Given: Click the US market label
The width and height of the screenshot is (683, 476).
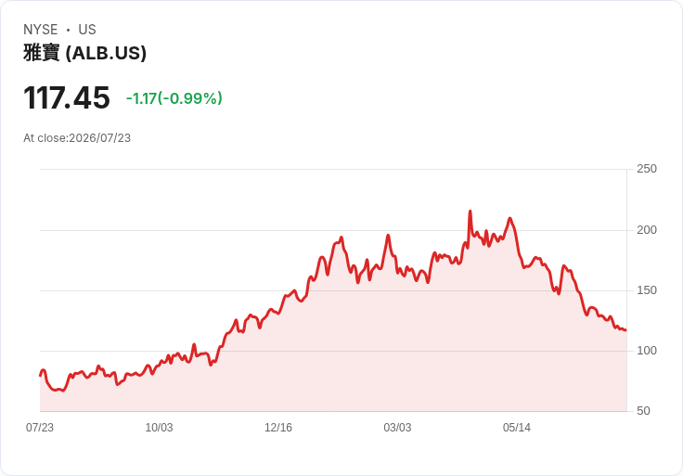Looking at the screenshot, I should 87,30.
